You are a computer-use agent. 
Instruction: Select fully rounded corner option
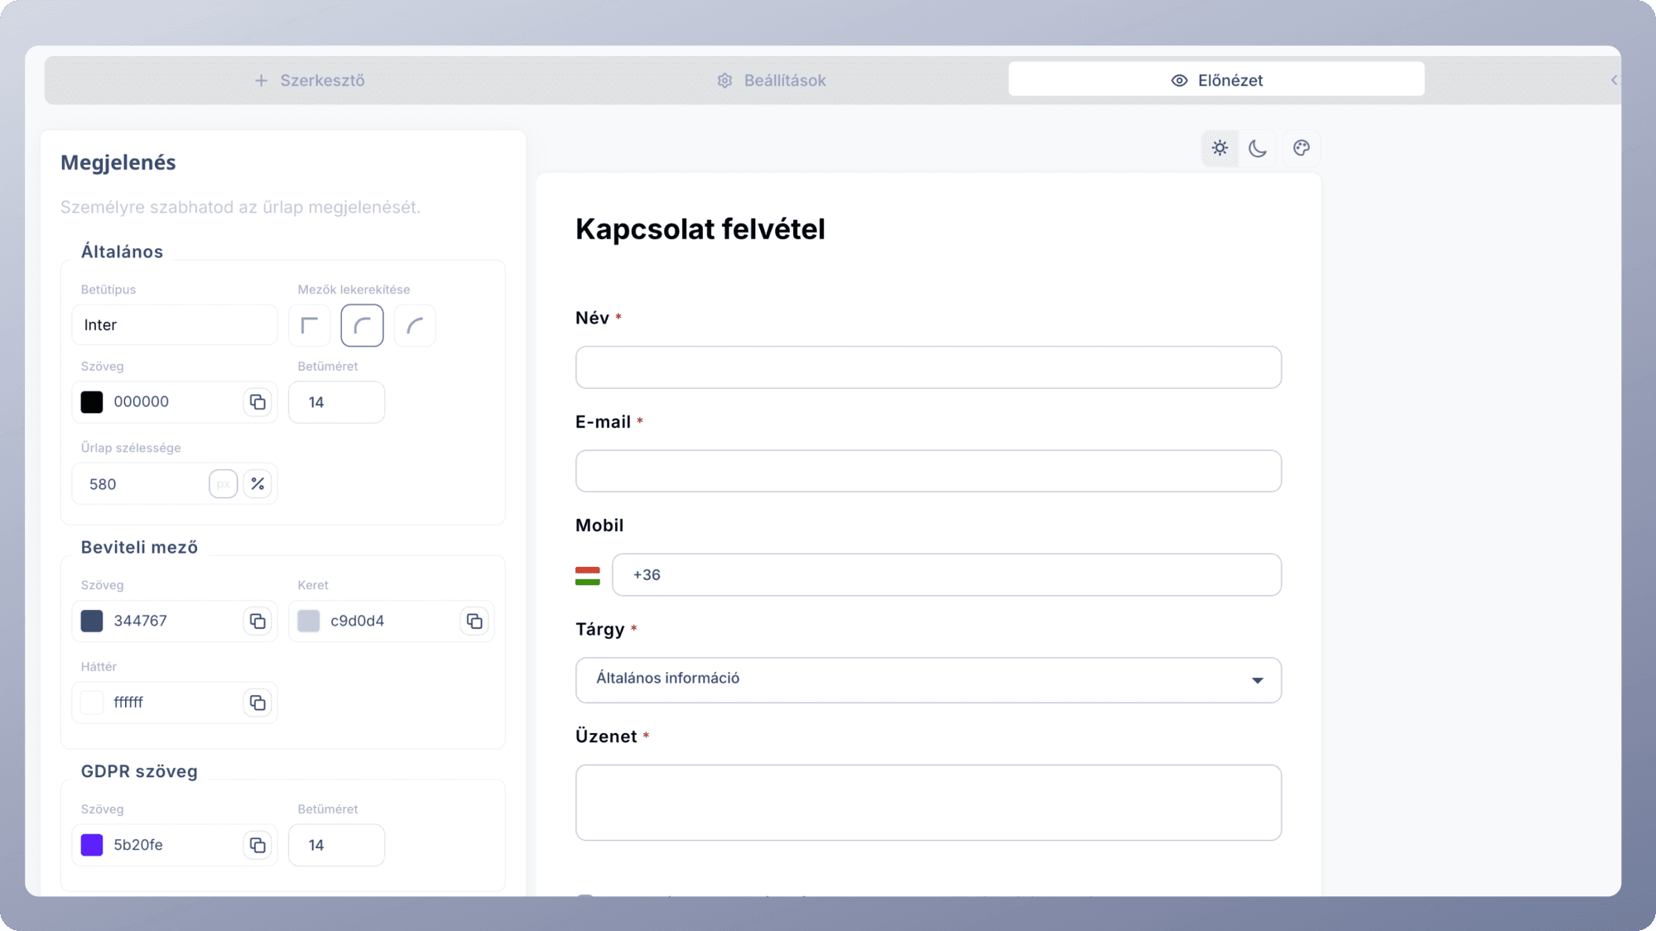pos(415,325)
